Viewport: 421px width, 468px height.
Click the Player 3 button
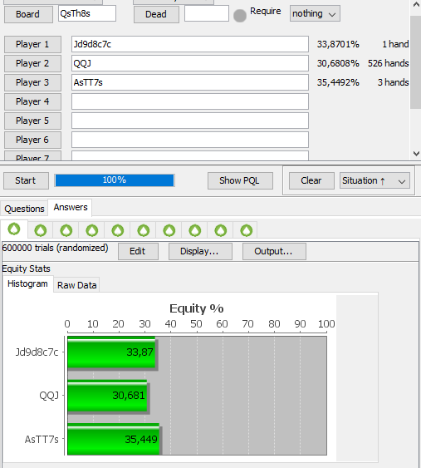tap(32, 82)
